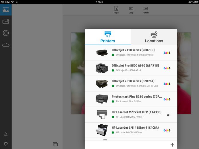
Task: Select HP LaserJet CM1415fnw (1C4C8A)
Action: click(x=131, y=130)
